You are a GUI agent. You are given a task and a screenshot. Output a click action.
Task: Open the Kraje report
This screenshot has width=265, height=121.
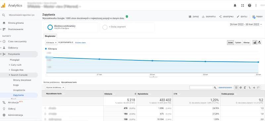click(x=16, y=85)
